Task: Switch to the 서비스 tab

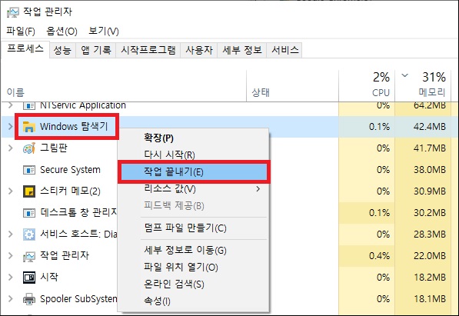Action: tap(284, 51)
